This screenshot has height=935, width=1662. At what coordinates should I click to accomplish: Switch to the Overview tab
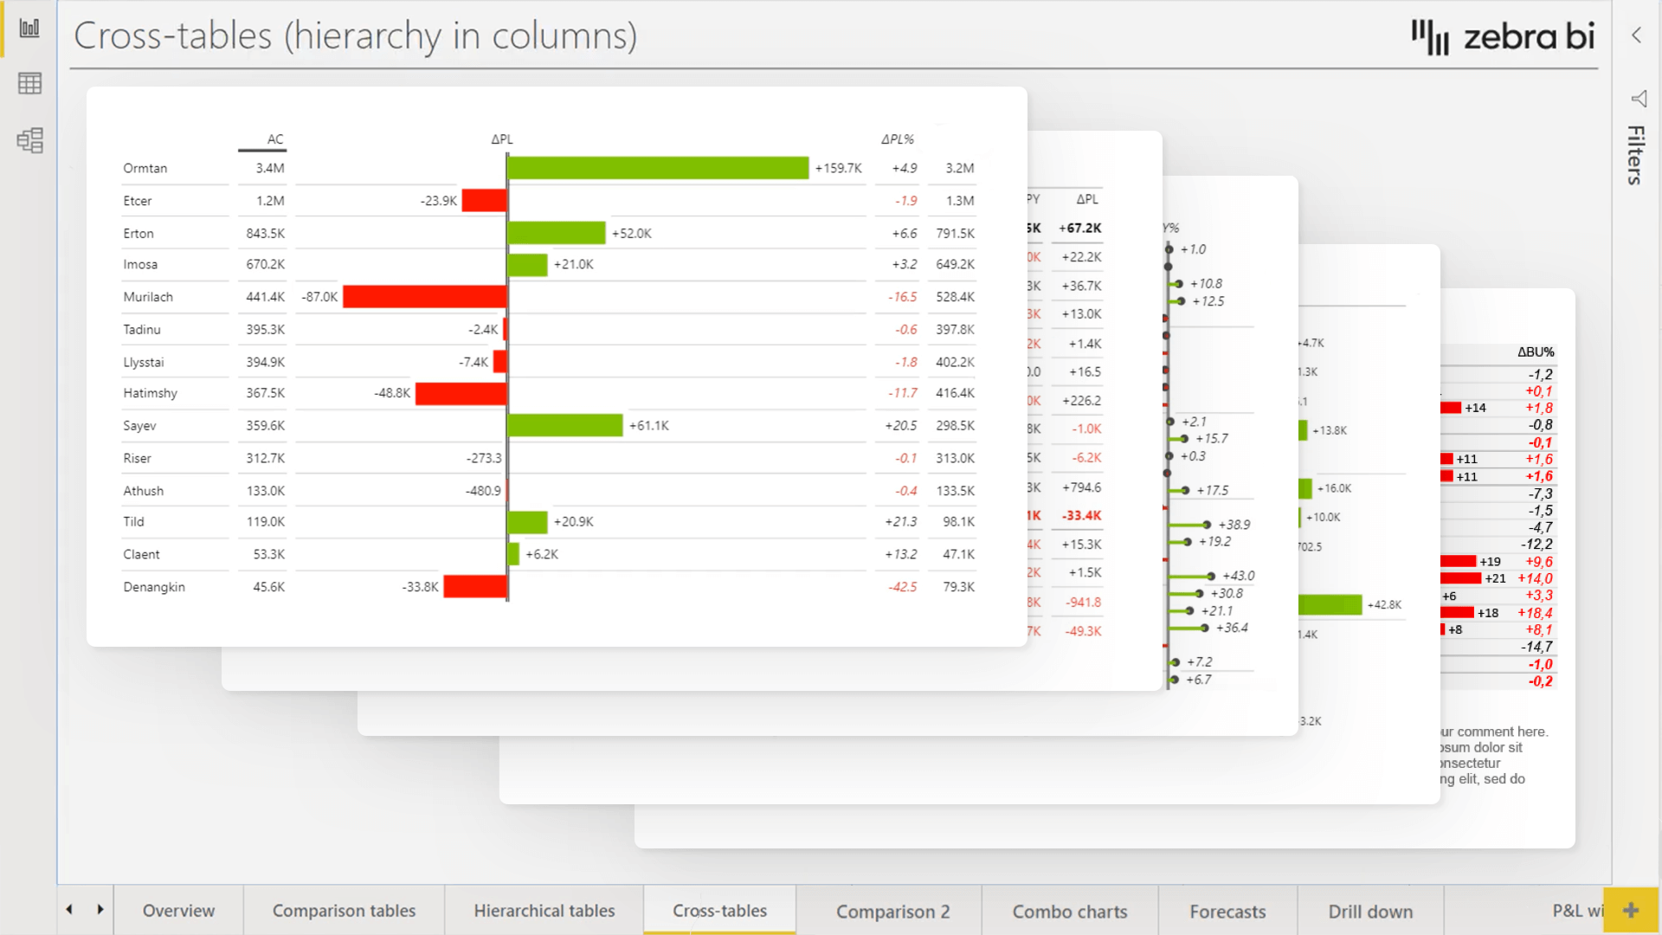(x=178, y=911)
